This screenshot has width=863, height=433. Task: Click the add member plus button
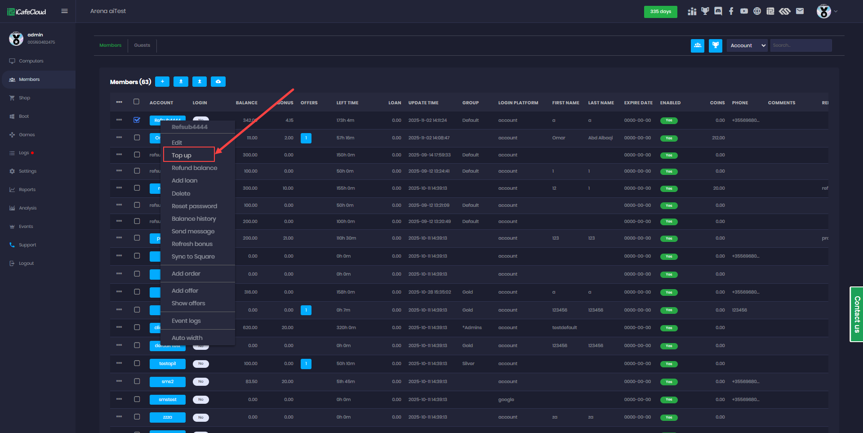pos(162,81)
